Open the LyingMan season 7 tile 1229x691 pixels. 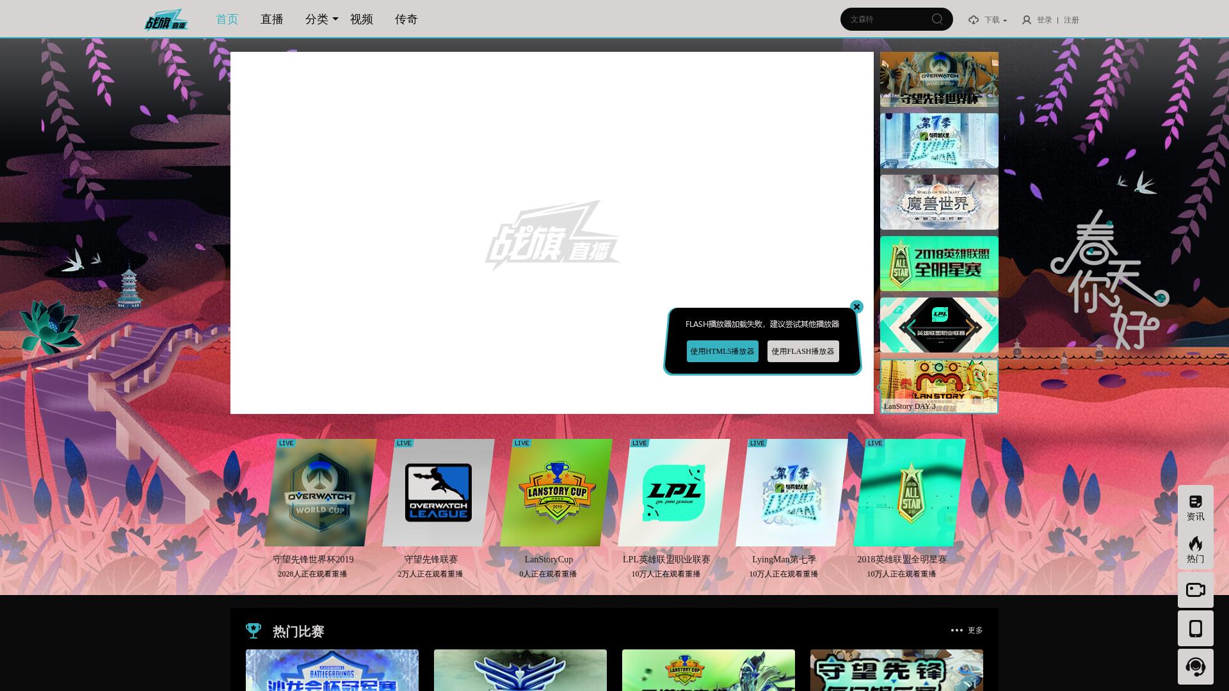[792, 493]
